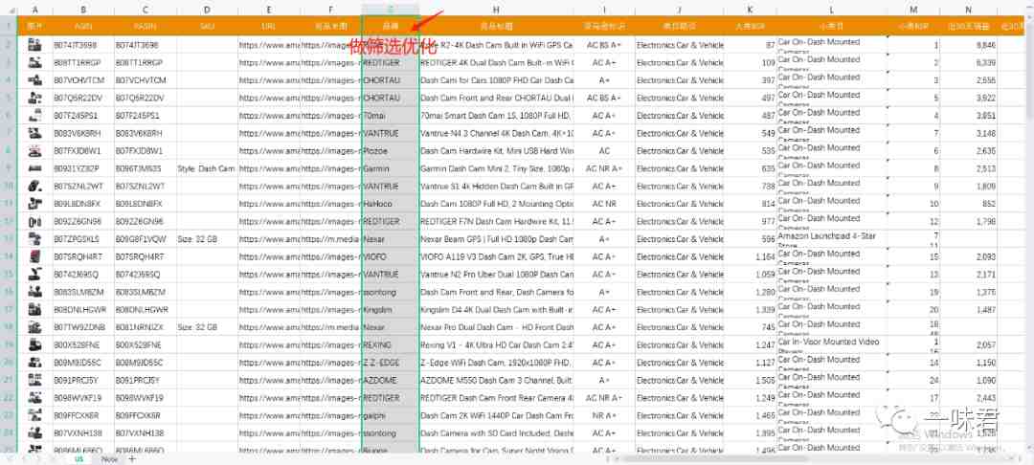Image resolution: width=1034 pixels, height=465 pixels.
Task: Select column D header
Action: click(x=207, y=10)
